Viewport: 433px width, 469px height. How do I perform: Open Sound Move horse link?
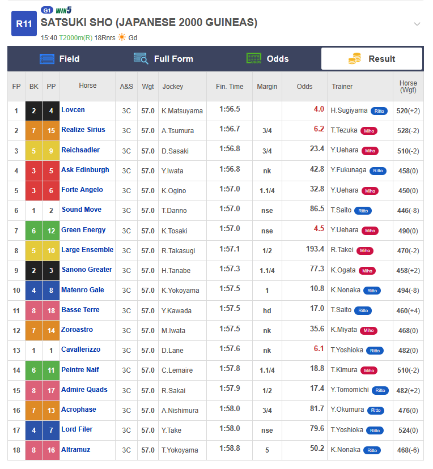point(82,210)
